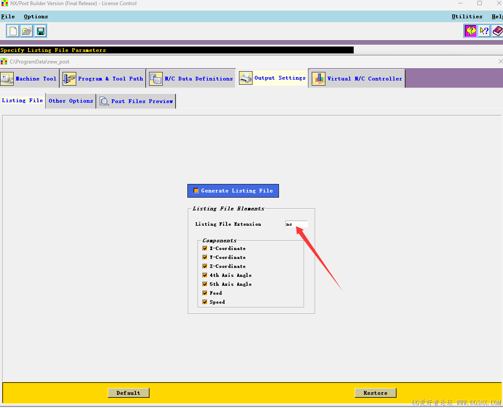Toggle the Generate Listing File checkbox
Image resolution: width=503 pixels, height=408 pixels.
coord(196,190)
